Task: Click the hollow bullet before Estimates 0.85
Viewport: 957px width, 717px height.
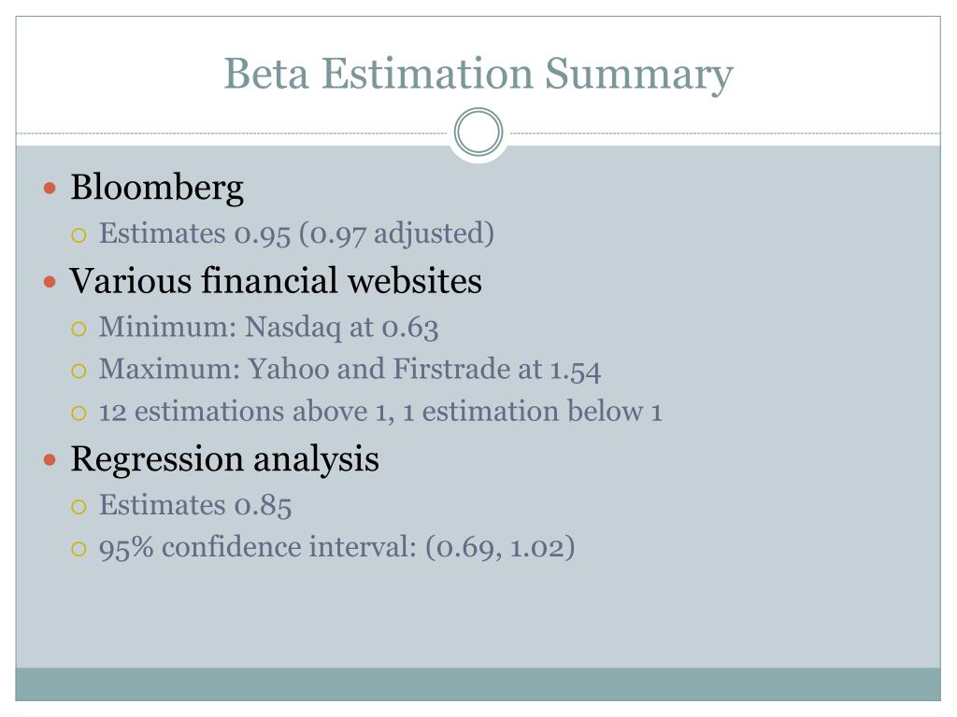Action: (x=79, y=507)
